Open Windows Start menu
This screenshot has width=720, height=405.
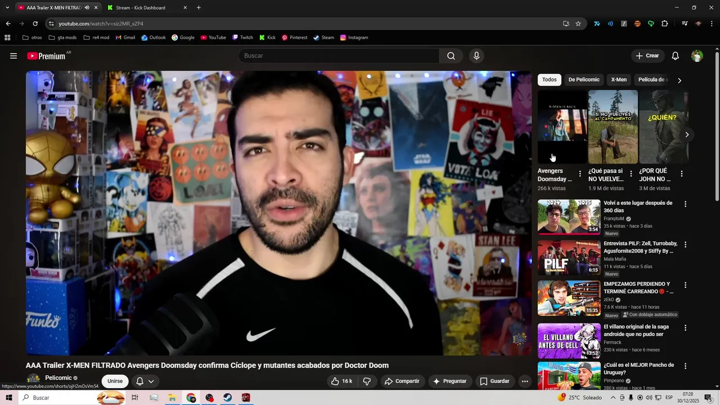coord(9,398)
